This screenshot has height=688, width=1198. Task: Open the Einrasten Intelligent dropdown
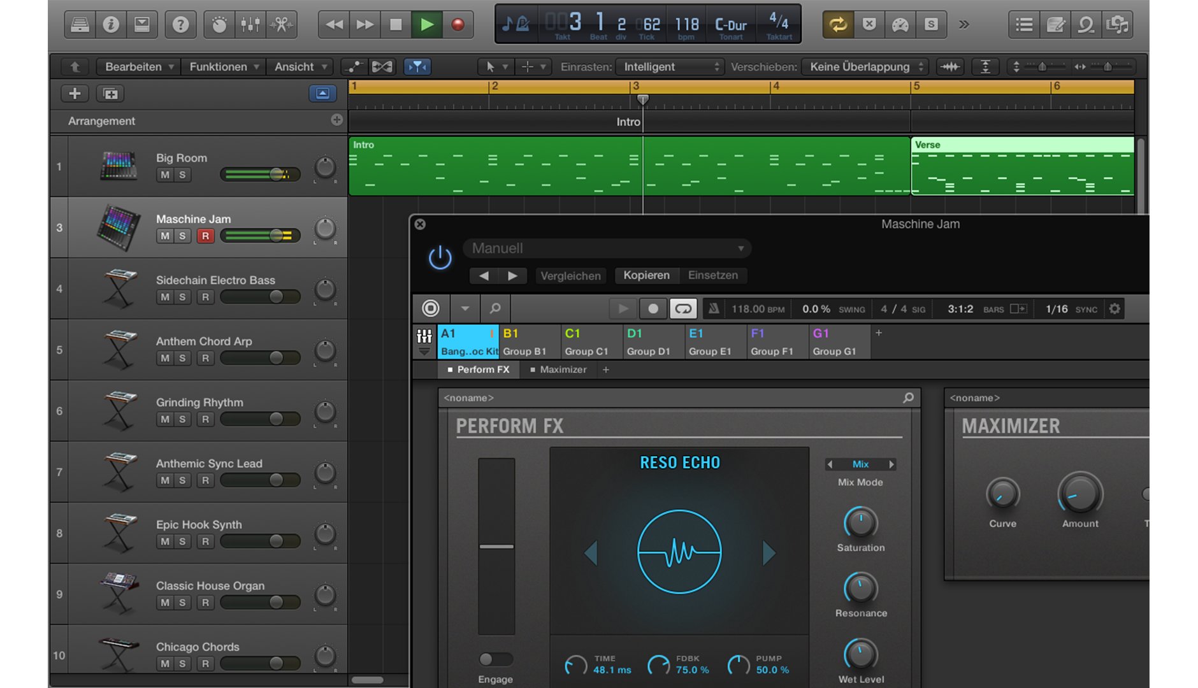click(x=670, y=67)
